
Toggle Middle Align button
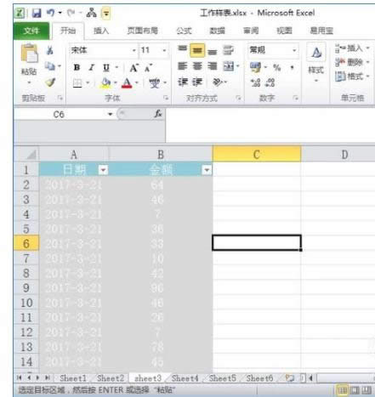[197, 50]
